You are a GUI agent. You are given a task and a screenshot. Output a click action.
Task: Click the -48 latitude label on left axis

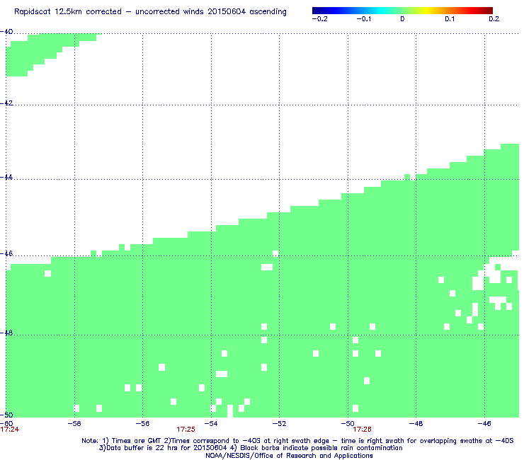point(6,333)
